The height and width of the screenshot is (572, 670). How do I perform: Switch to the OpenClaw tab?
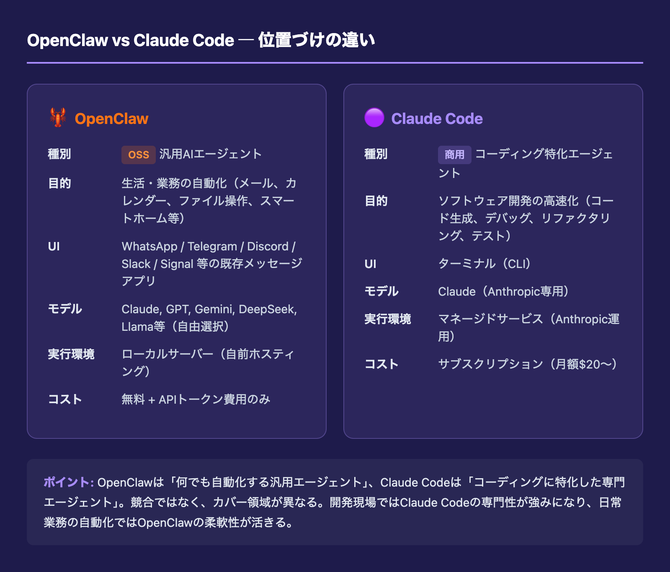pyautogui.click(x=111, y=119)
